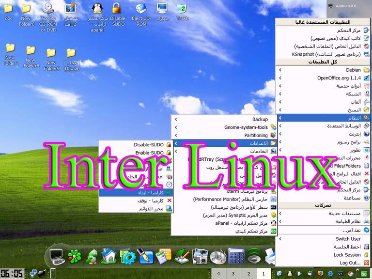The width and height of the screenshot is (372, 279).
Task: Click Log Out... in the start menu
Action: 324,263
